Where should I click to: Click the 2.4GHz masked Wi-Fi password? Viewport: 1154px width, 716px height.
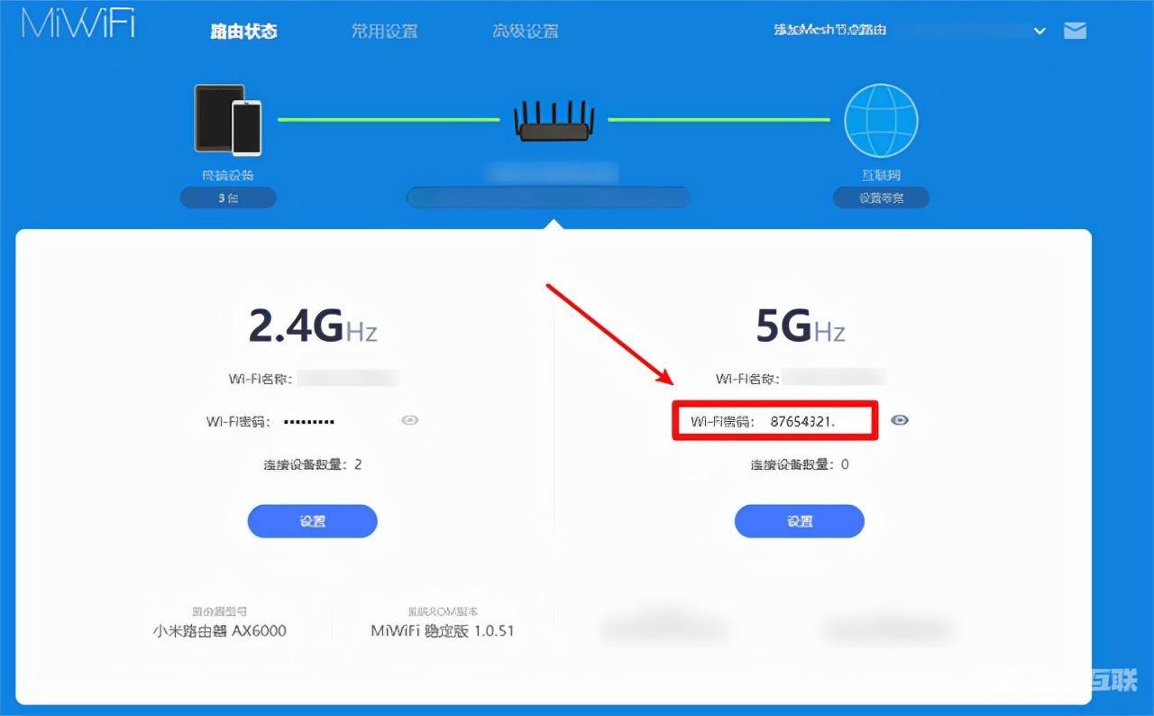[x=309, y=421]
